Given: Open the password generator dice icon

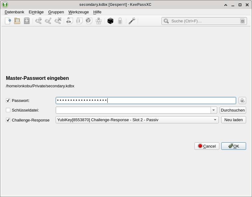Looking at the screenshot, I should pyautogui.click(x=110, y=21).
